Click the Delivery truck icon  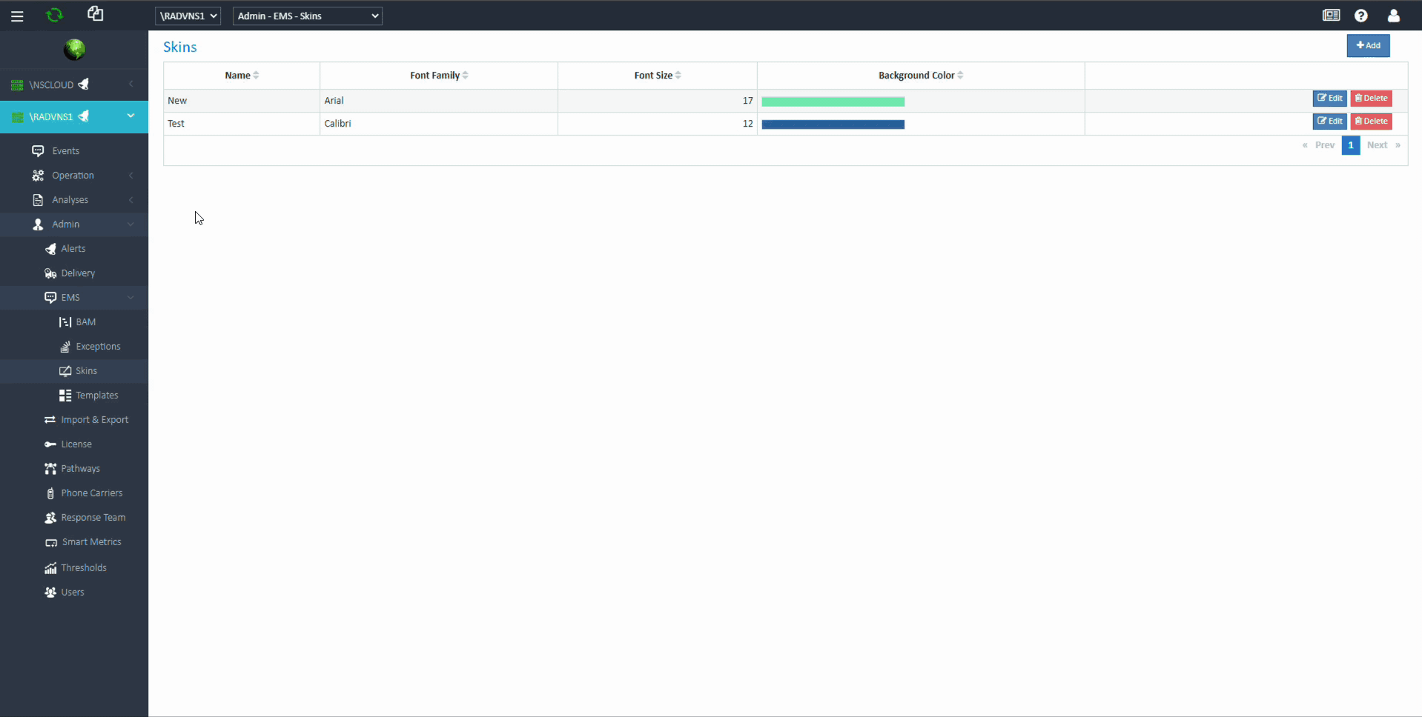click(50, 273)
